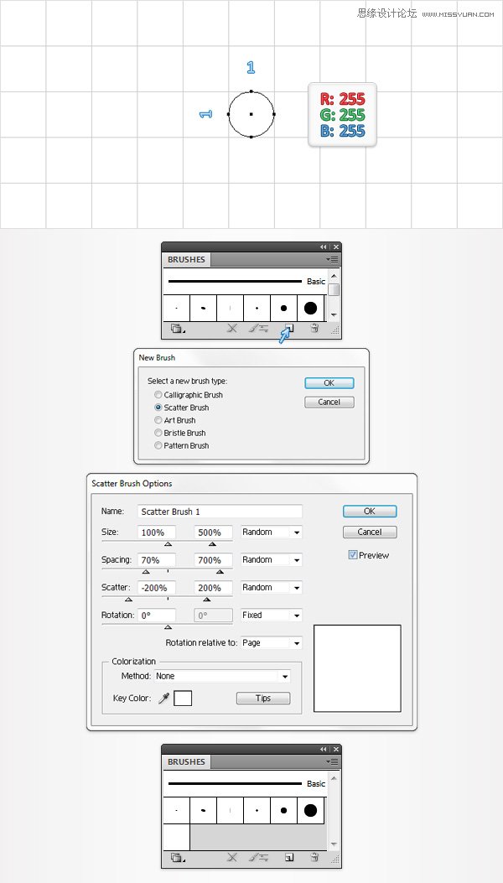Image resolution: width=503 pixels, height=883 pixels.
Task: Click the brush Name input field
Action: (220, 512)
